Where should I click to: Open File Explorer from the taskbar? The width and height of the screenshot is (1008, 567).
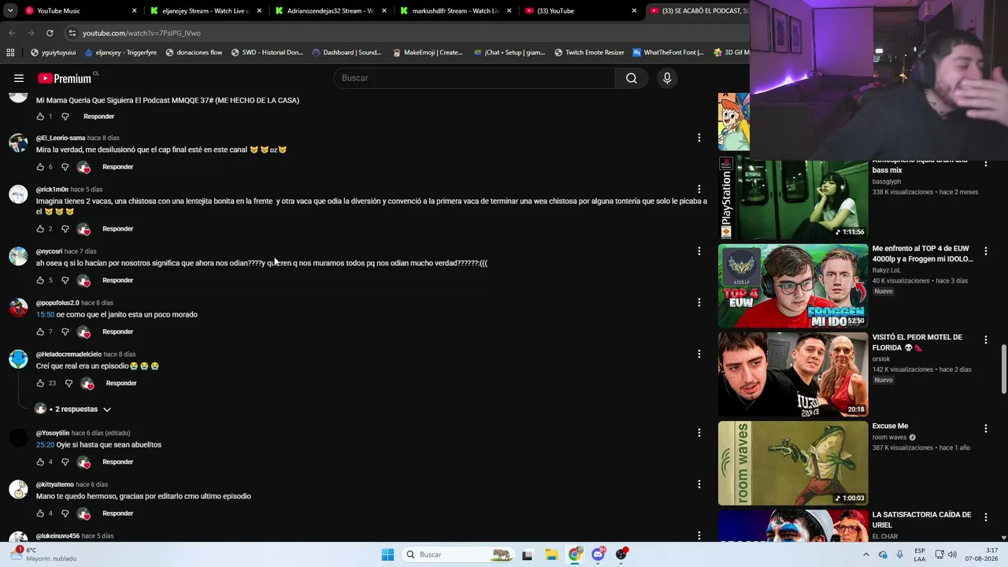point(551,554)
